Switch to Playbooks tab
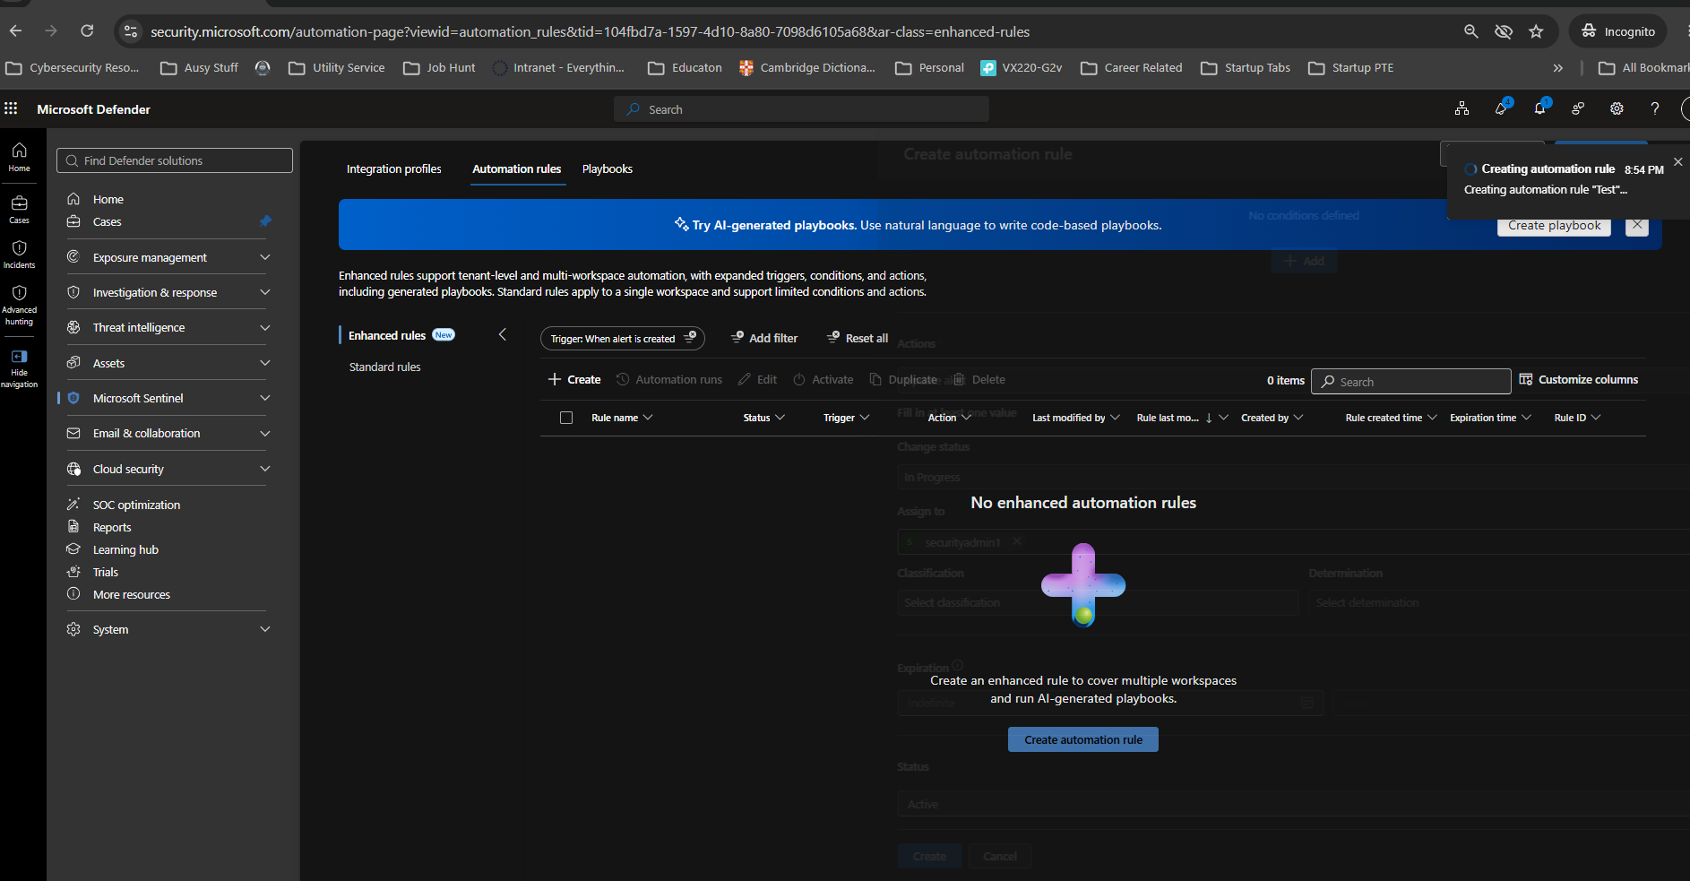The width and height of the screenshot is (1690, 881). click(x=608, y=168)
